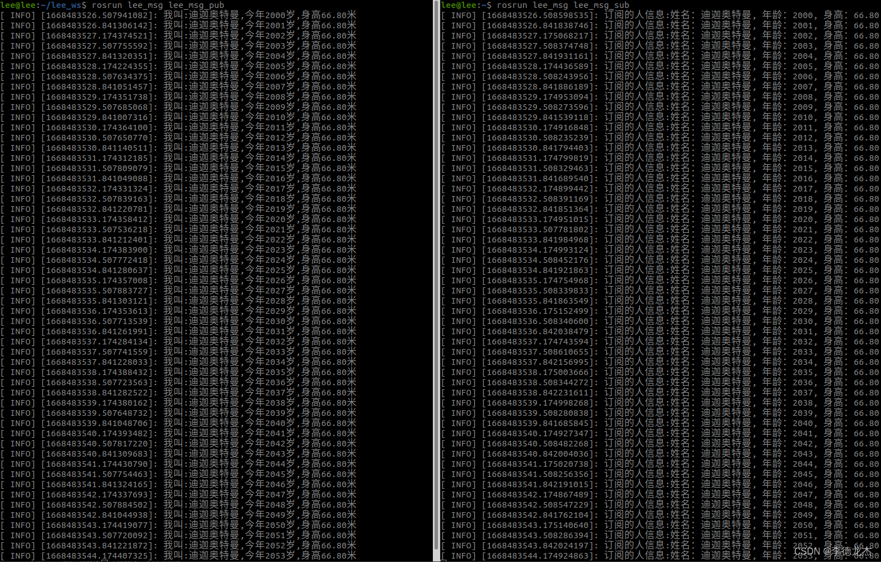Click publisher line reading 今年2027岁
The image size is (881, 562).
[178, 291]
